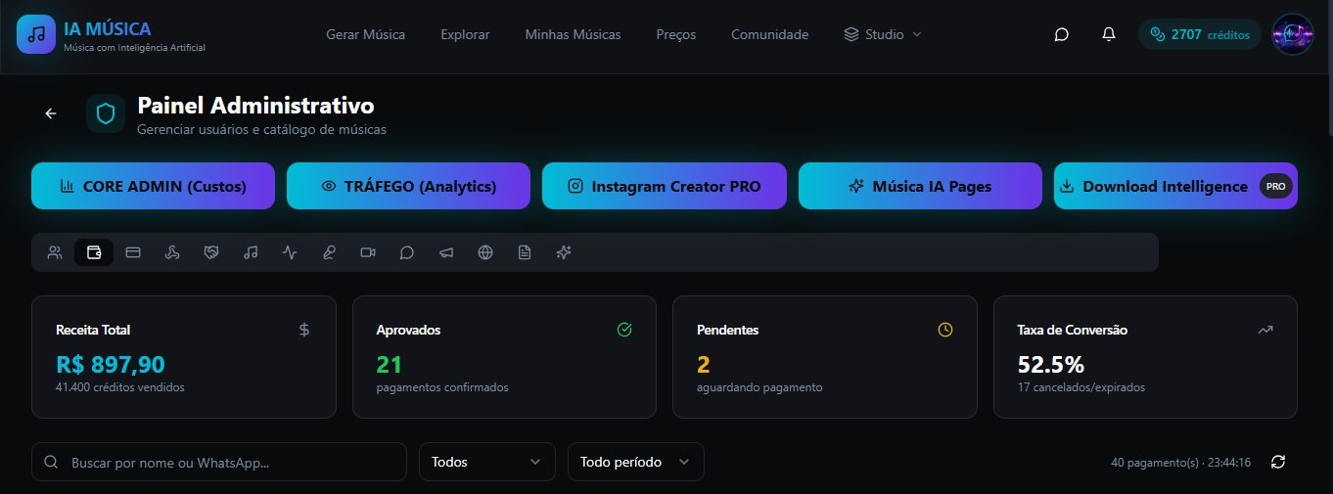Open Instagram Creator PRO

coord(664,186)
